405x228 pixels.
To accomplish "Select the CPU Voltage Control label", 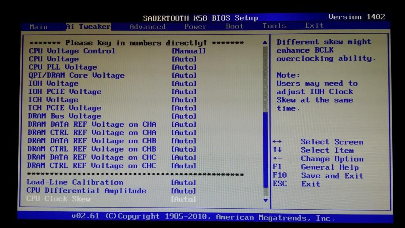I will click(72, 51).
